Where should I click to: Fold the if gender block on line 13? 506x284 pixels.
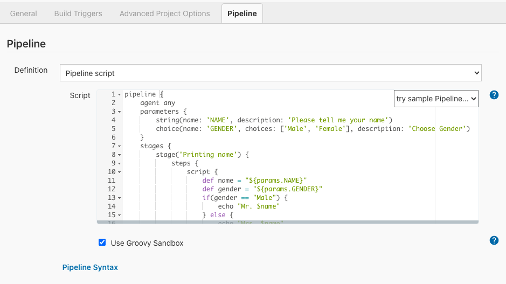(119, 198)
